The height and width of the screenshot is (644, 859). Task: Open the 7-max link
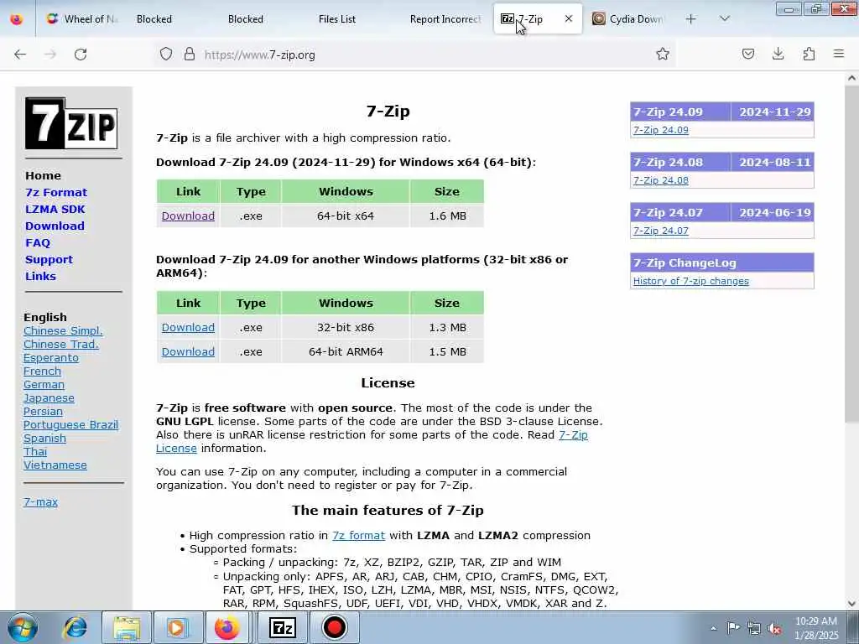pyautogui.click(x=40, y=501)
